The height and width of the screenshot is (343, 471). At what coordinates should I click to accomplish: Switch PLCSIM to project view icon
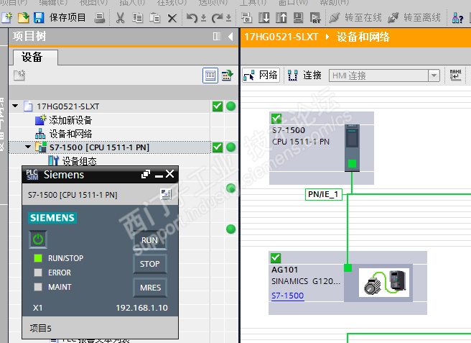point(166,194)
